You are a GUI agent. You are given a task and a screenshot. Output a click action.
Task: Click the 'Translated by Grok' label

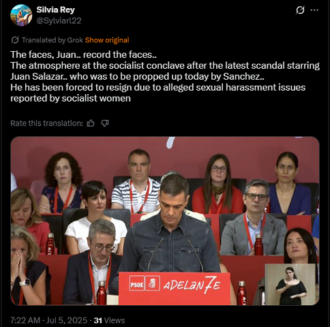(52, 40)
